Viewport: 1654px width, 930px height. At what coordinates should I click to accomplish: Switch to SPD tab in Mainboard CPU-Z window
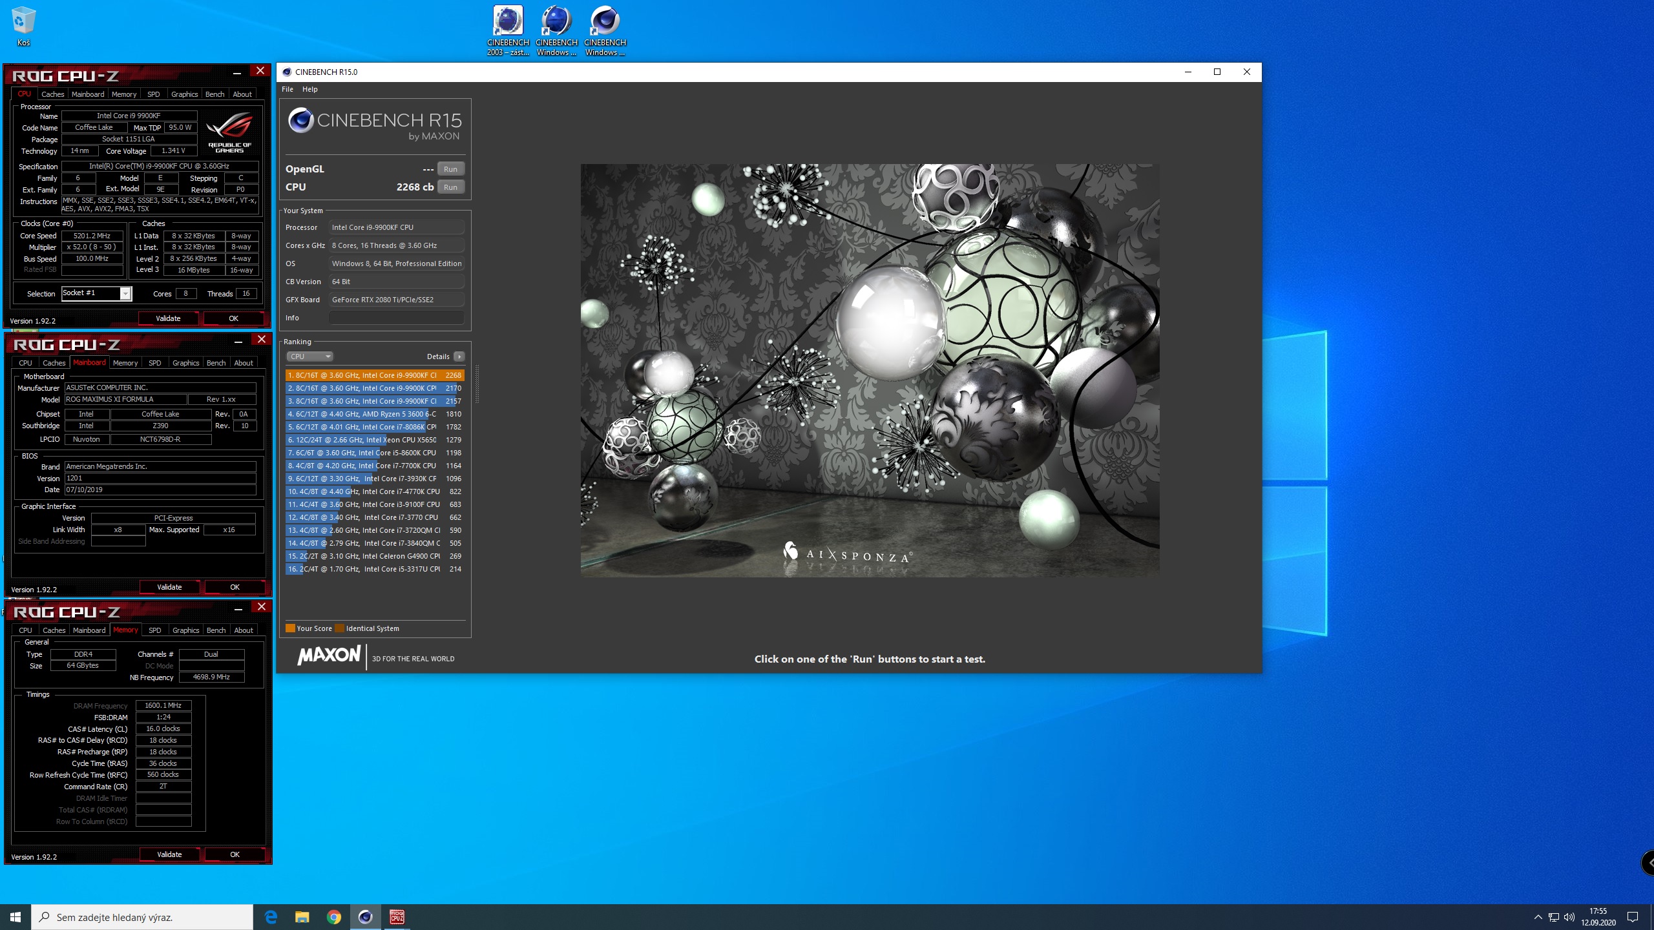(x=155, y=363)
